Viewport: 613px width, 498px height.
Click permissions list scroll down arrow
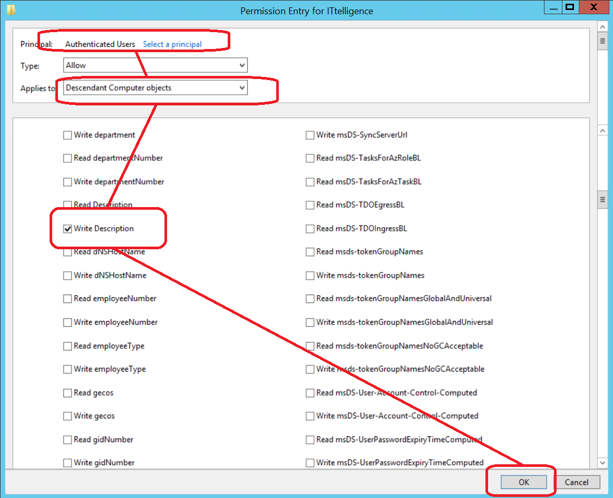(602, 463)
